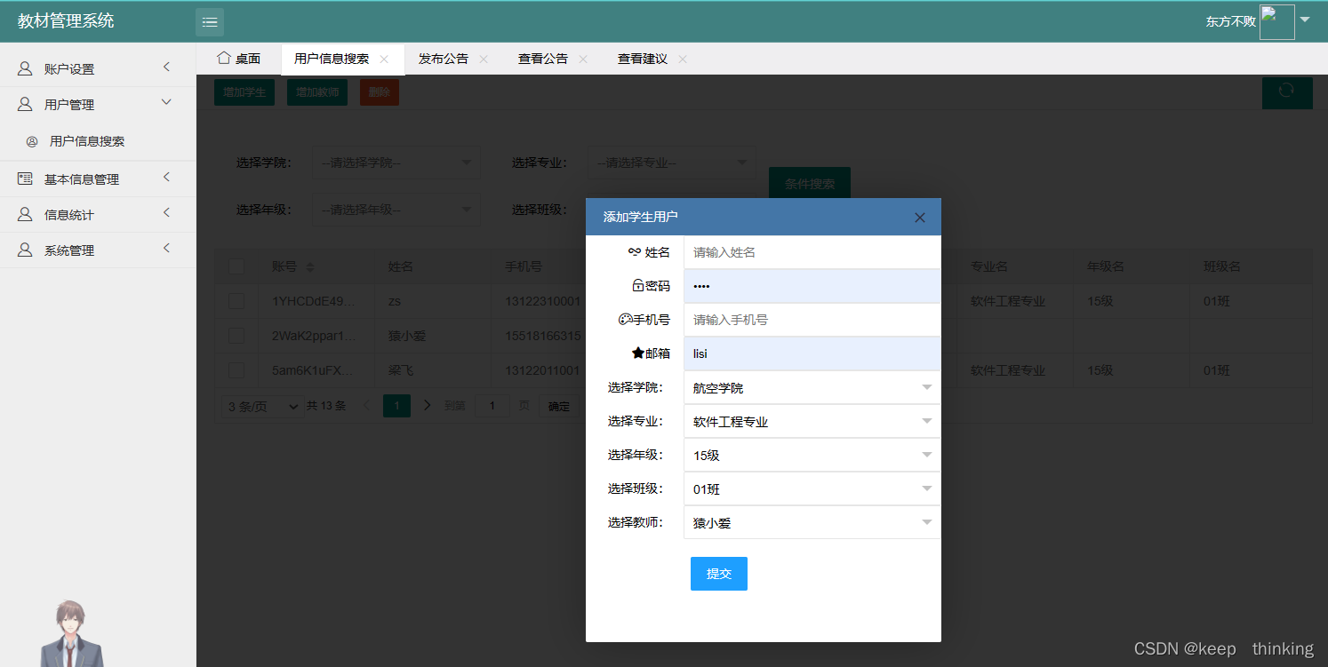This screenshot has height=667, width=1328.
Task: Toggle the select-all header checkbox
Action: (236, 266)
